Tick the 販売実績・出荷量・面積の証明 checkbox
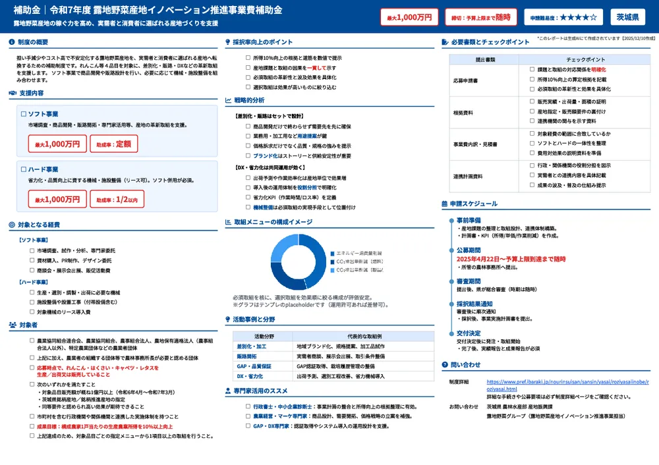This screenshot has width=659, height=465. click(532, 101)
